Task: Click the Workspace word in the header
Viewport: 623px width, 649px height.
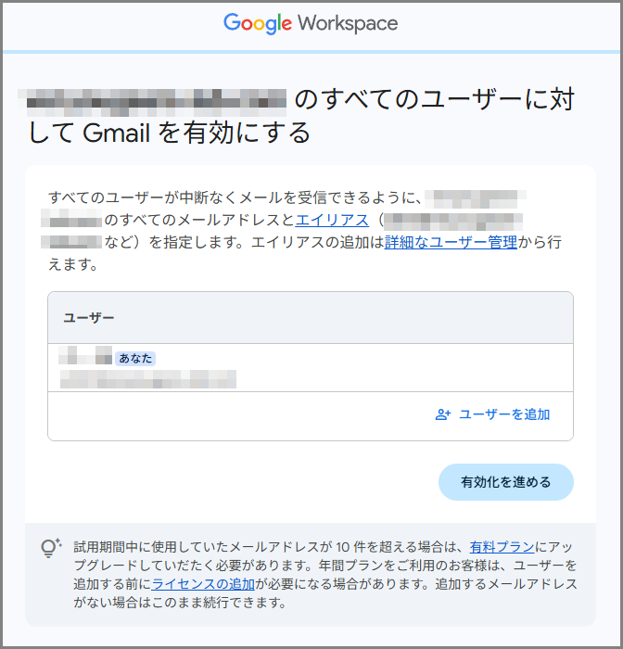Action: tap(348, 24)
